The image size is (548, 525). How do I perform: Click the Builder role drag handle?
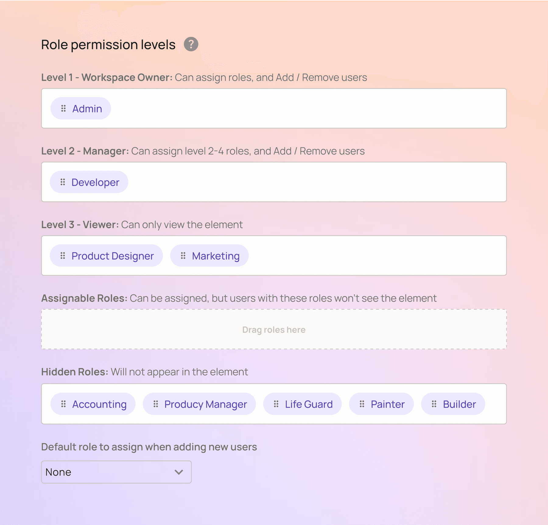(x=434, y=404)
